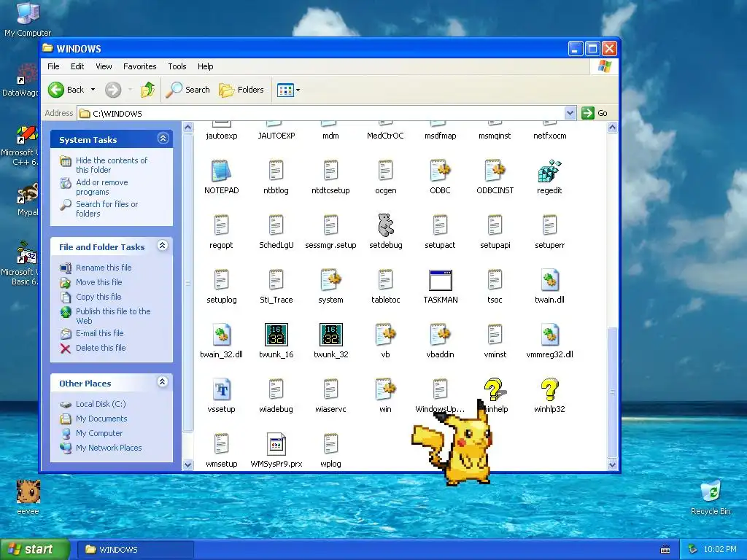
Task: Select the vbaddin file icon
Action: click(440, 335)
